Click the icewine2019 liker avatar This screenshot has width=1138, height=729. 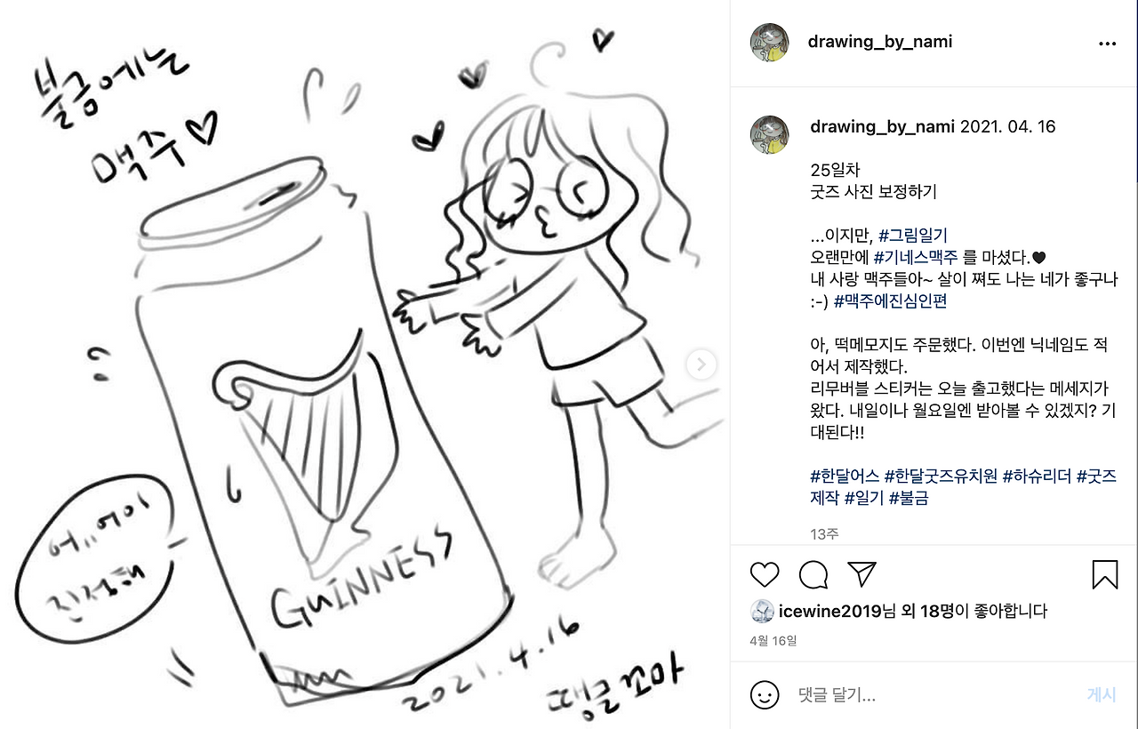762,611
